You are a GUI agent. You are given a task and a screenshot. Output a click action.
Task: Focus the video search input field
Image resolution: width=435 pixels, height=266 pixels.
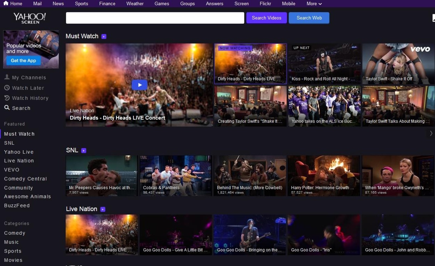pos(155,18)
